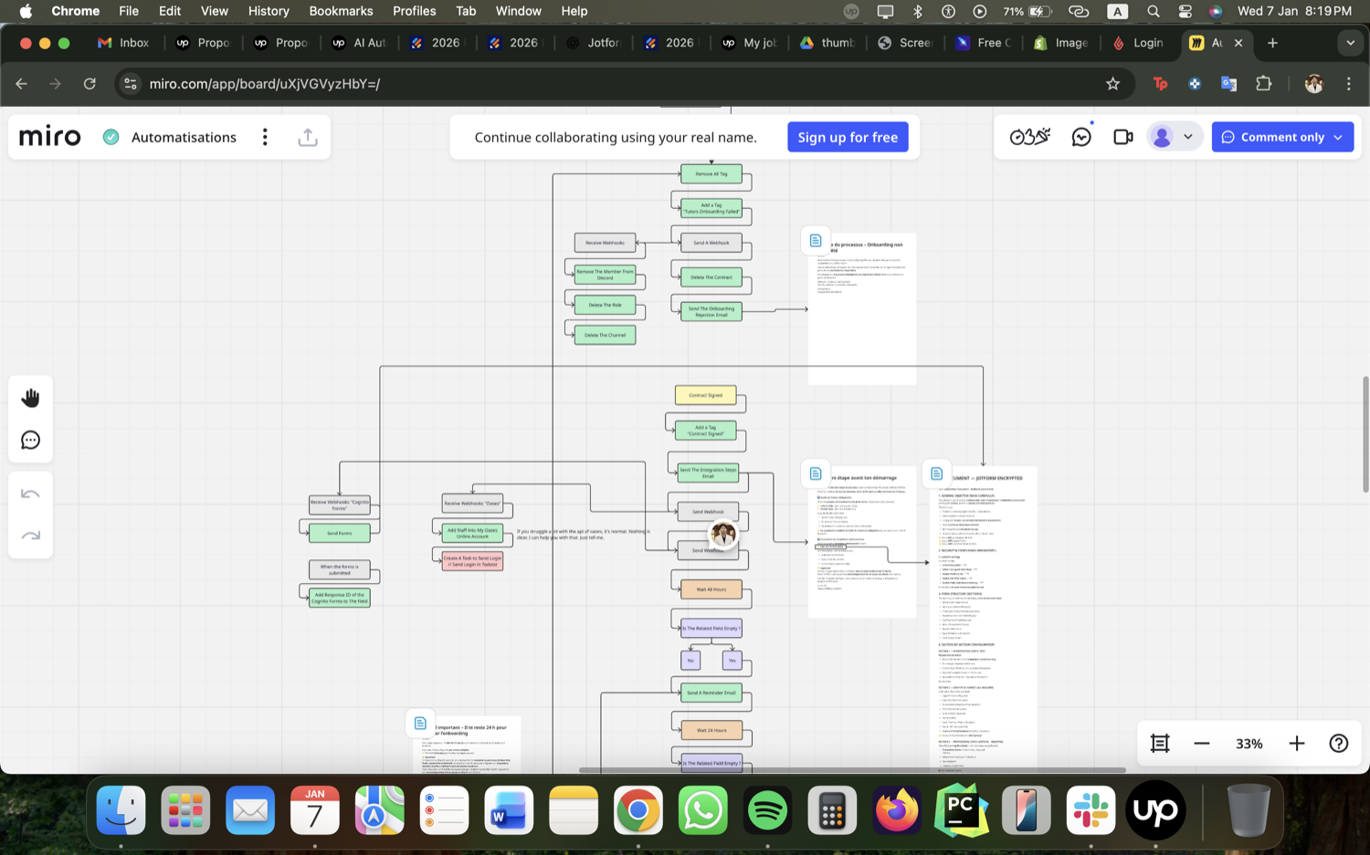
Task: Switch to the Inbox Gmail tab
Action: [x=124, y=43]
